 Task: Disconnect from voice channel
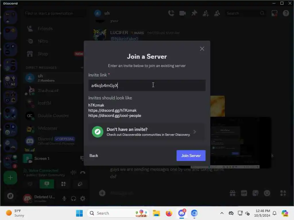coord(82,172)
